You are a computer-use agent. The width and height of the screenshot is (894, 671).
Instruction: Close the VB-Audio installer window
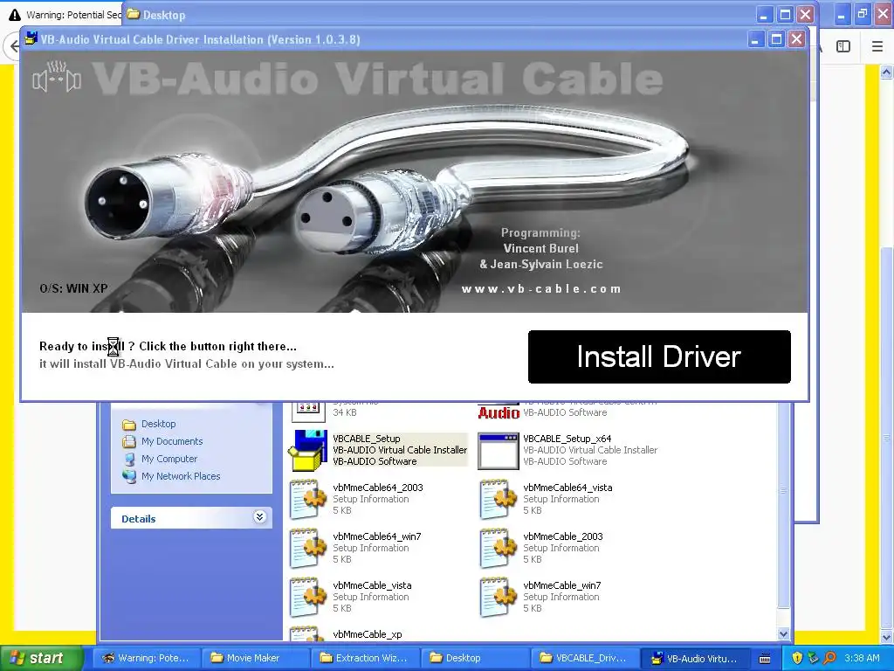click(796, 39)
